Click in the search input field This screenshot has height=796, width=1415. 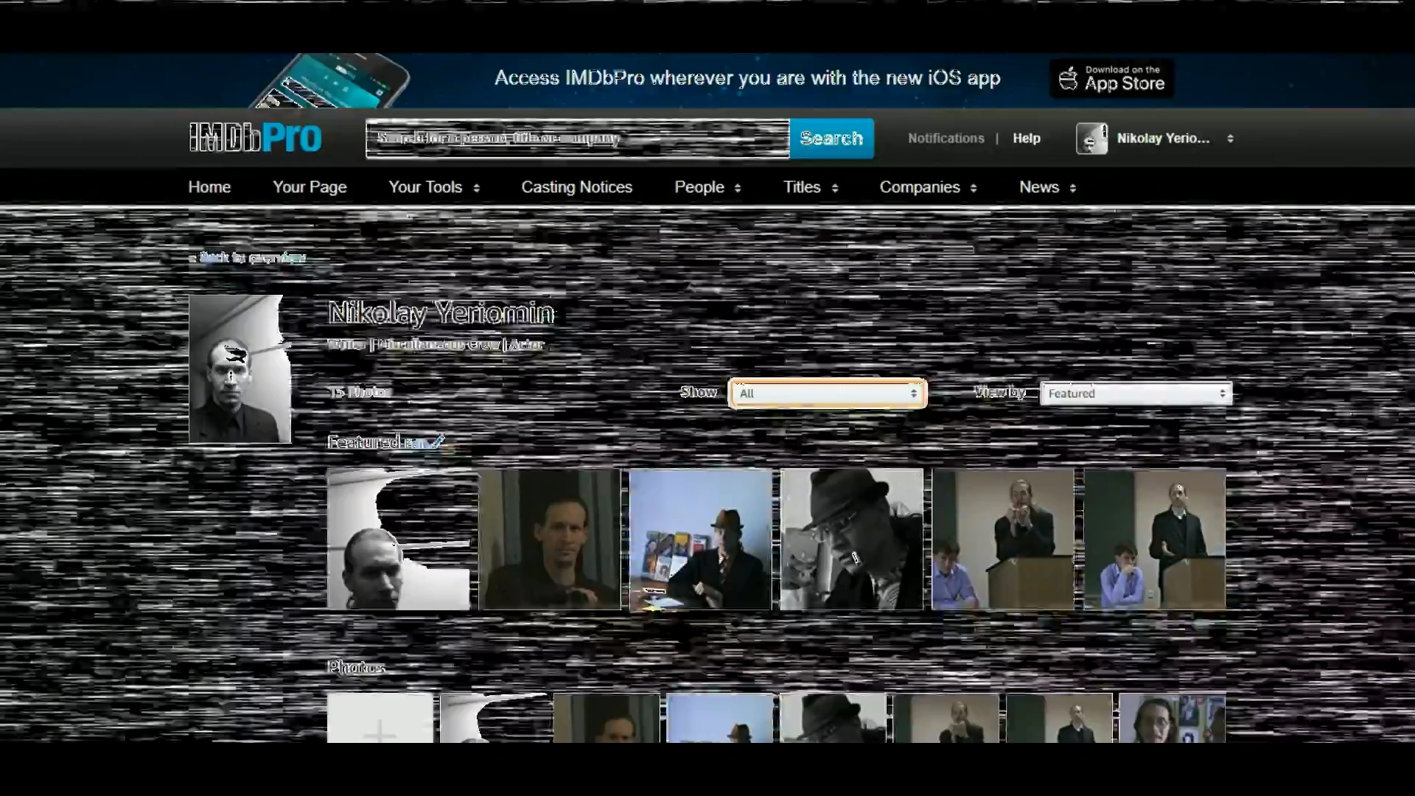(577, 139)
